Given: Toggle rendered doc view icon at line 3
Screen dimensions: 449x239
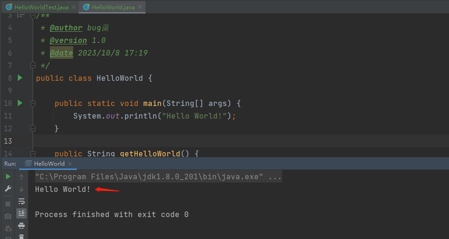Looking at the screenshot, I should 21,15.
